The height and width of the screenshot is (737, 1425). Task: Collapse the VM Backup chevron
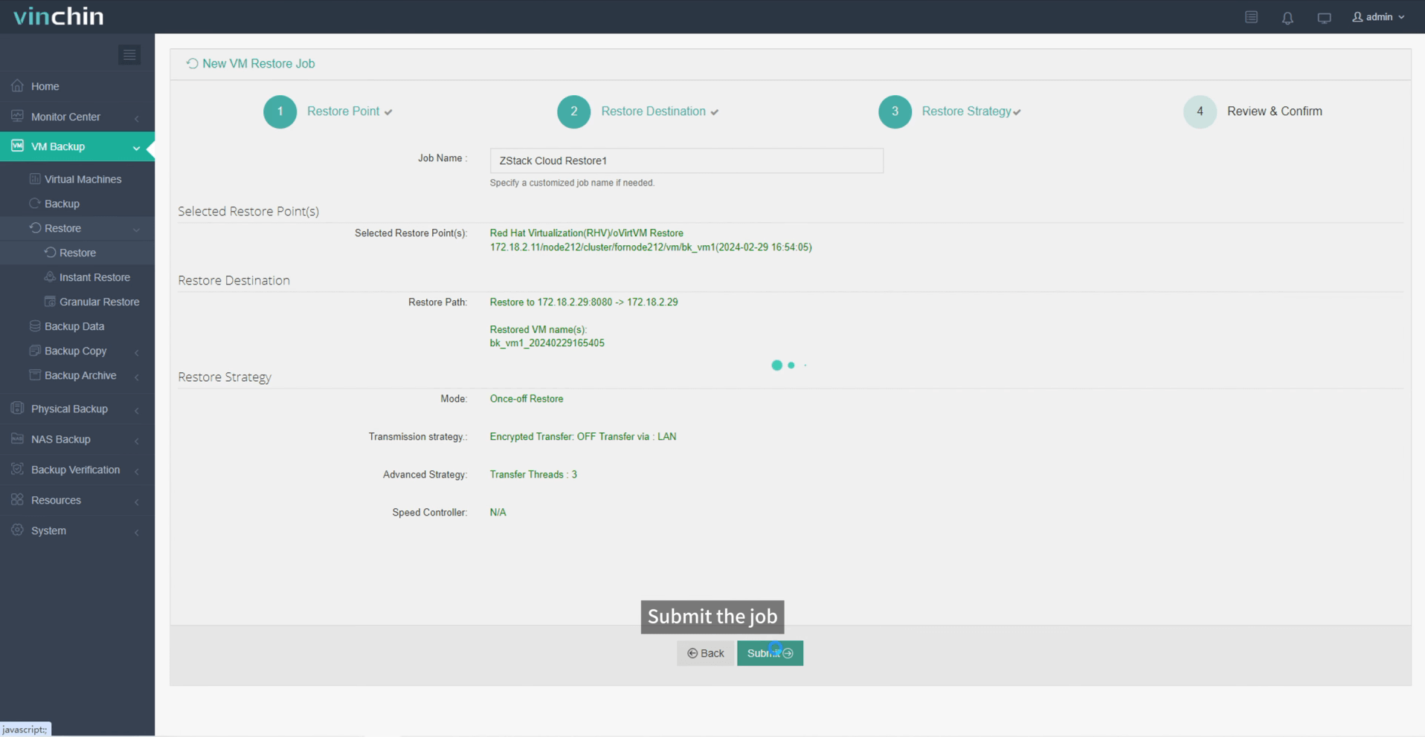coord(137,148)
